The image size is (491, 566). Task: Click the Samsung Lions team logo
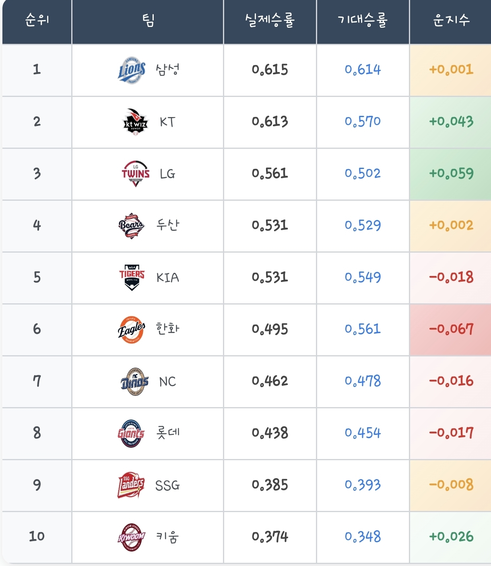coord(132,70)
